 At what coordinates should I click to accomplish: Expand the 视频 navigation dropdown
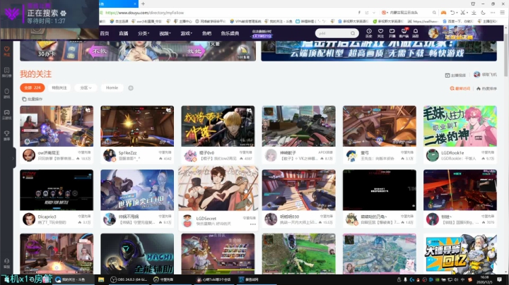(165, 33)
